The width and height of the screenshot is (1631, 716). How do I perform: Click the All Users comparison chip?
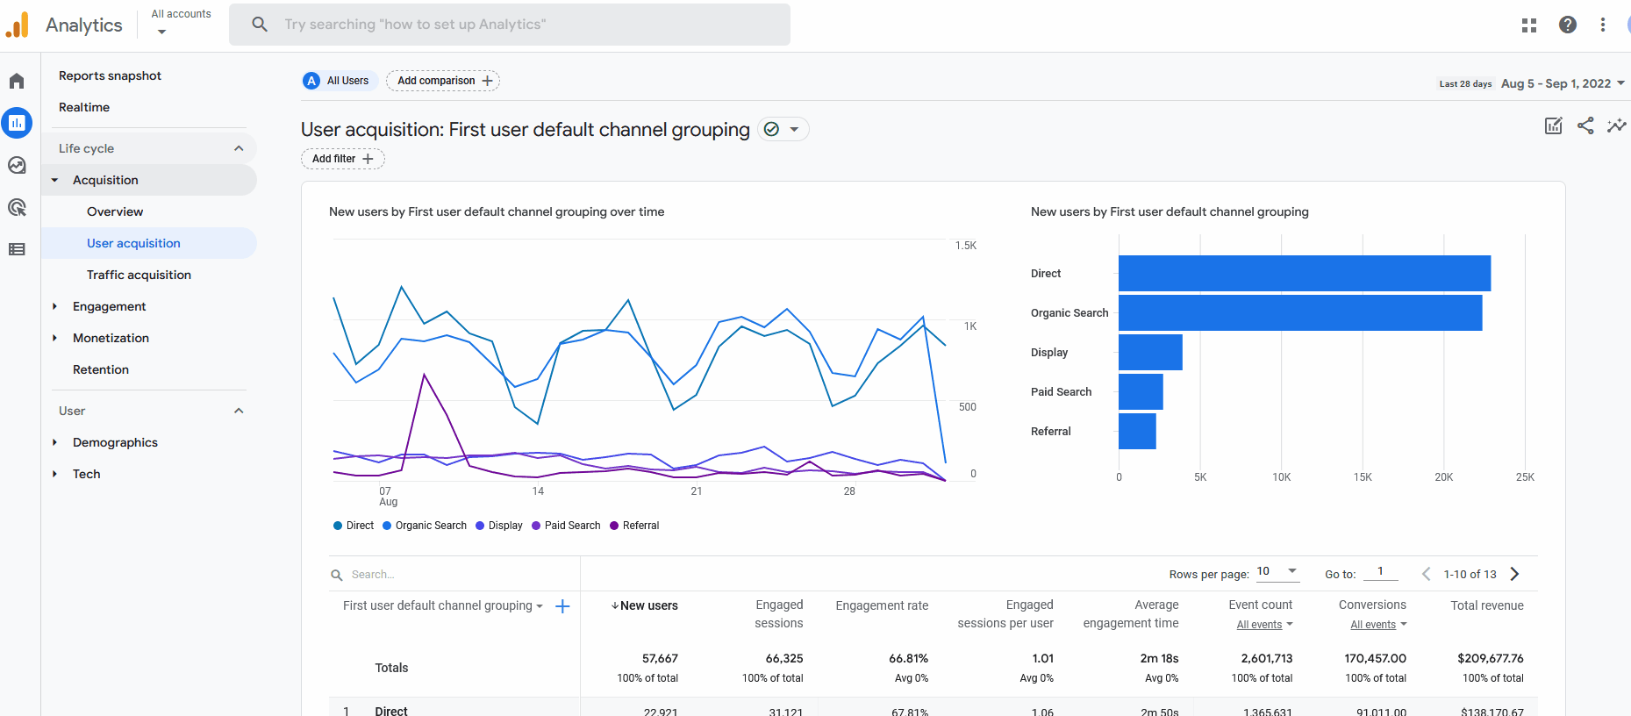[x=340, y=81]
